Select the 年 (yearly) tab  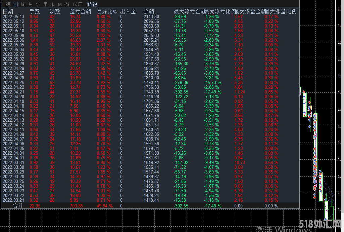click(45, 4)
